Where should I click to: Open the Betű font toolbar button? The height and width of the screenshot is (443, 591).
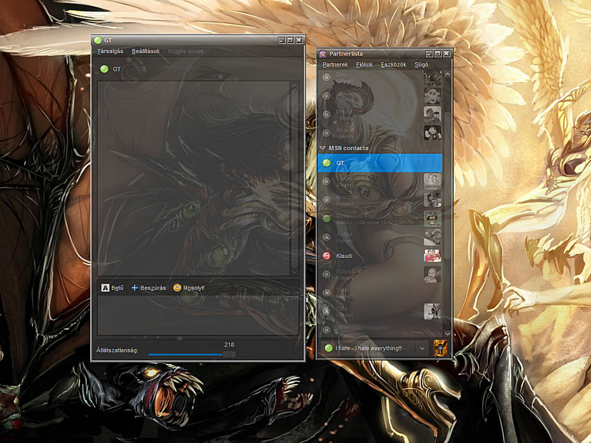point(113,288)
